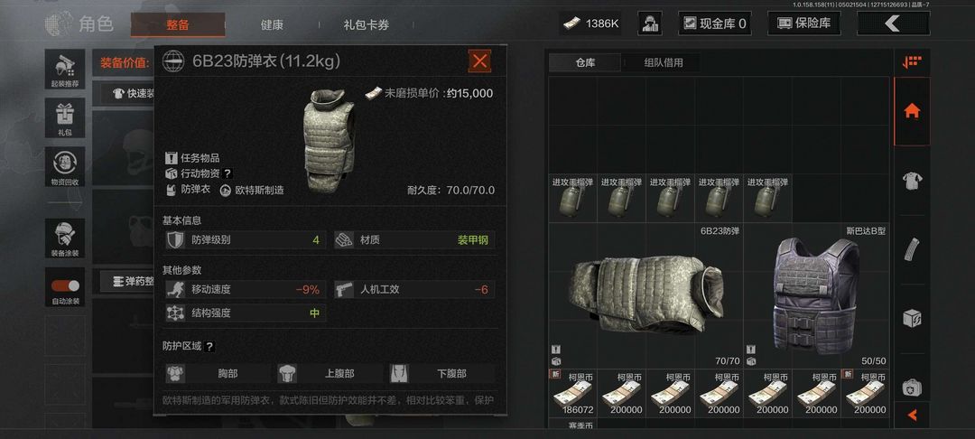Open the 礼包 gift box icon
The image size is (975, 439).
pyautogui.click(x=65, y=117)
